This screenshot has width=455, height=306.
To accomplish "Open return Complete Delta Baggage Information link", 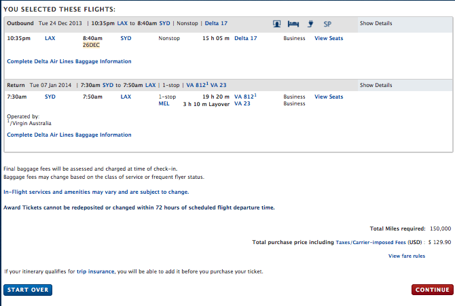I will pyautogui.click(x=69, y=135).
